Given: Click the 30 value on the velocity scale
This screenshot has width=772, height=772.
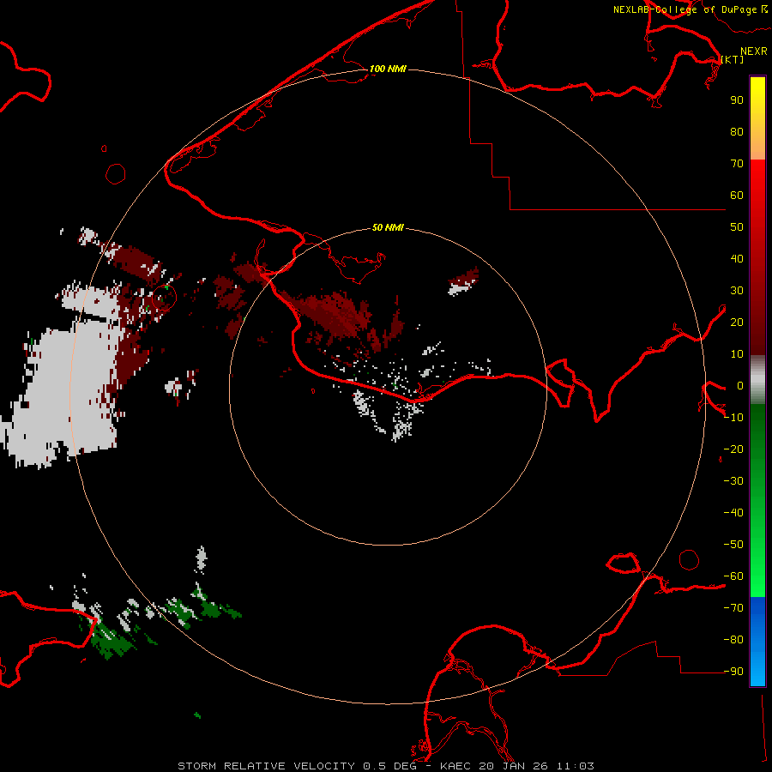Looking at the screenshot, I should 737,291.
